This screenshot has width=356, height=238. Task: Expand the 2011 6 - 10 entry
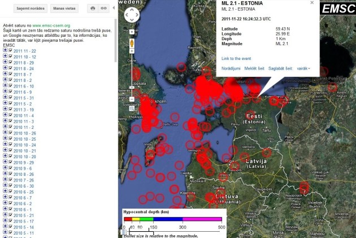click(5, 86)
